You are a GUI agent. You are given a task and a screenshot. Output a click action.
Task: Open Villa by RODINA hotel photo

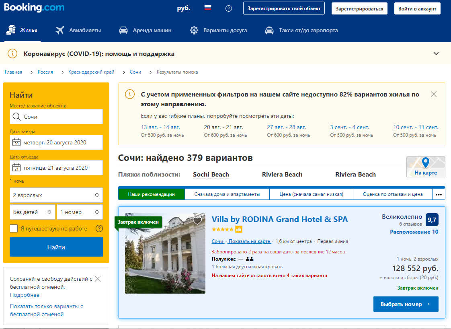[165, 253]
